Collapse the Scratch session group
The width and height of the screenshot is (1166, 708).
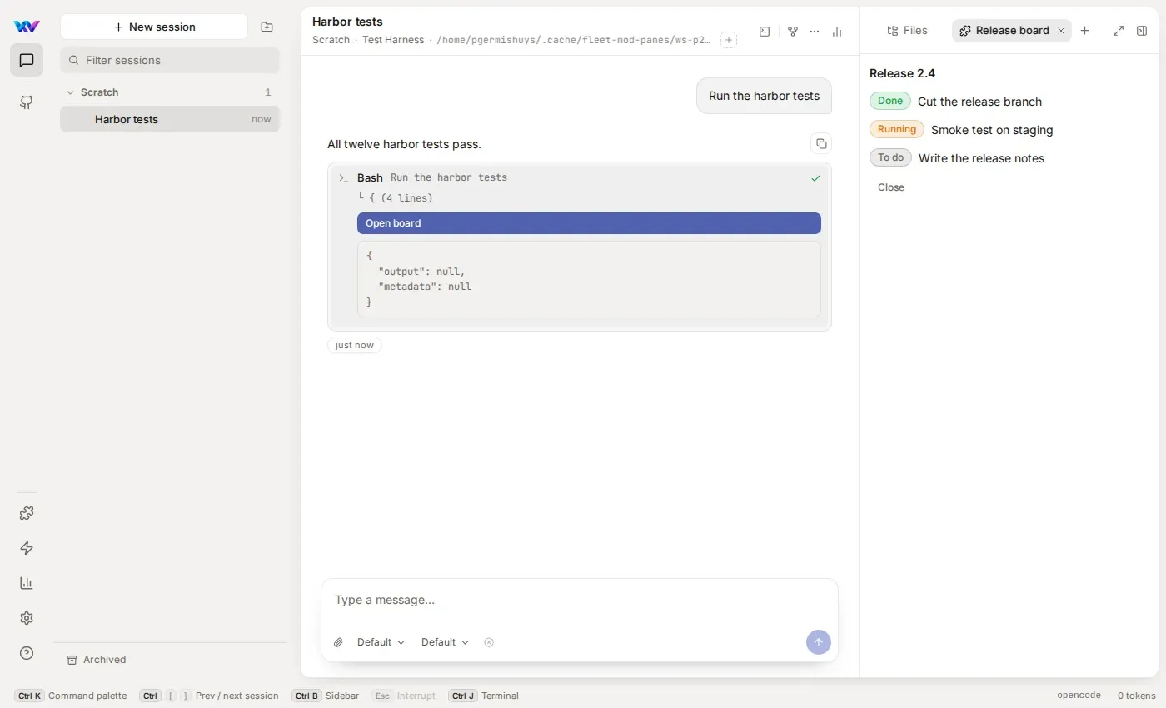[170, 92]
